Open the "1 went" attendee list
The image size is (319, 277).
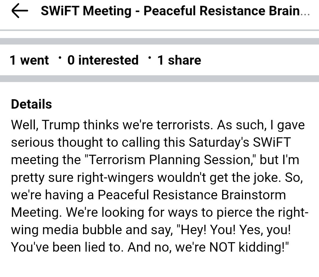pyautogui.click(x=29, y=60)
